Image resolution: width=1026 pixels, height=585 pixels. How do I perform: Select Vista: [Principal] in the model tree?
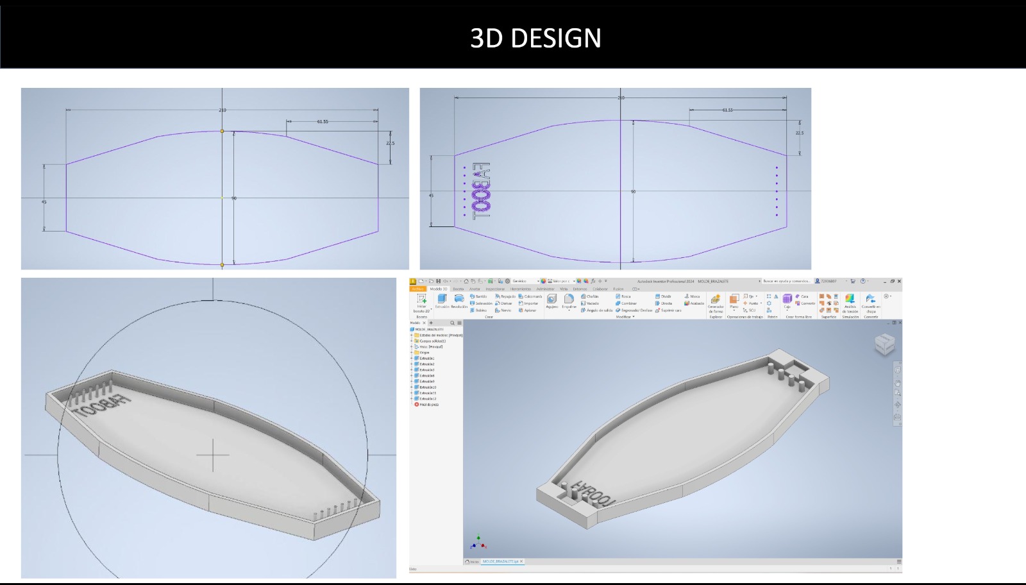point(429,347)
